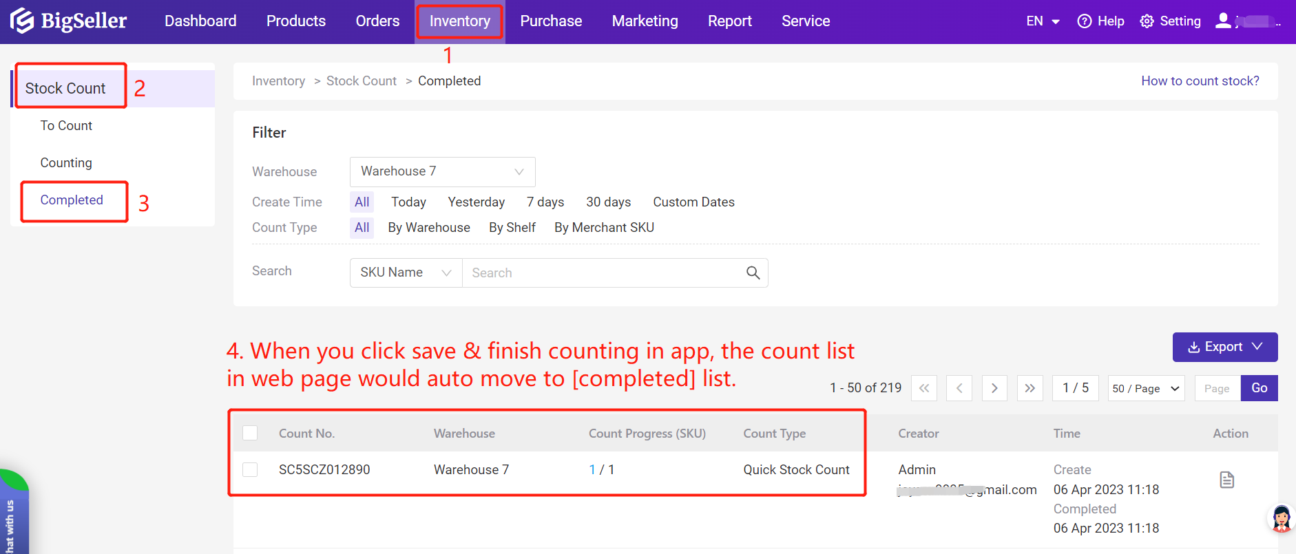Open the customer support avatar chat icon
The width and height of the screenshot is (1296, 554).
click(1282, 519)
